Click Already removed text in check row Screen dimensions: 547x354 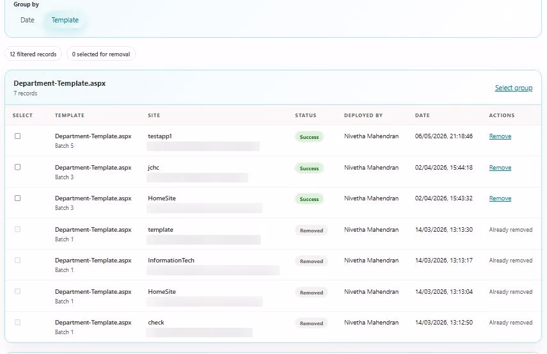pos(511,323)
